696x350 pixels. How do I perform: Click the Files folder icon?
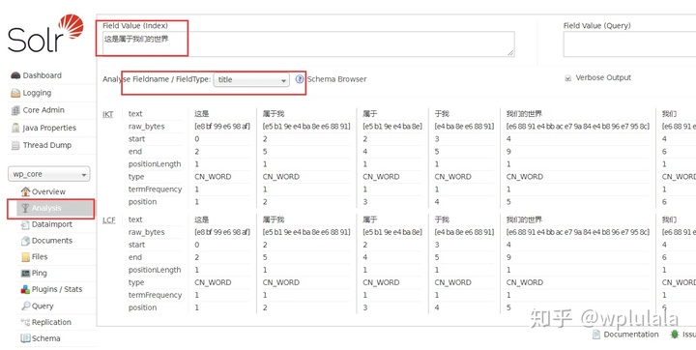tap(25, 257)
